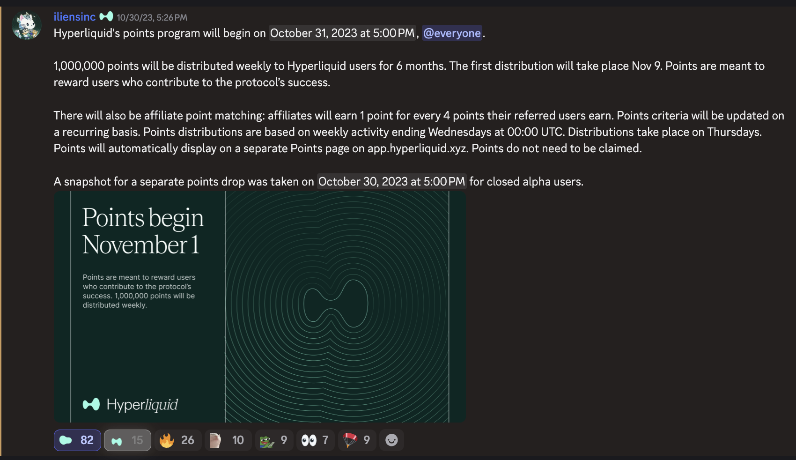Click the October 30, 2023 at 5:00 PM timestamp
Image resolution: width=796 pixels, height=460 pixels.
(x=391, y=182)
